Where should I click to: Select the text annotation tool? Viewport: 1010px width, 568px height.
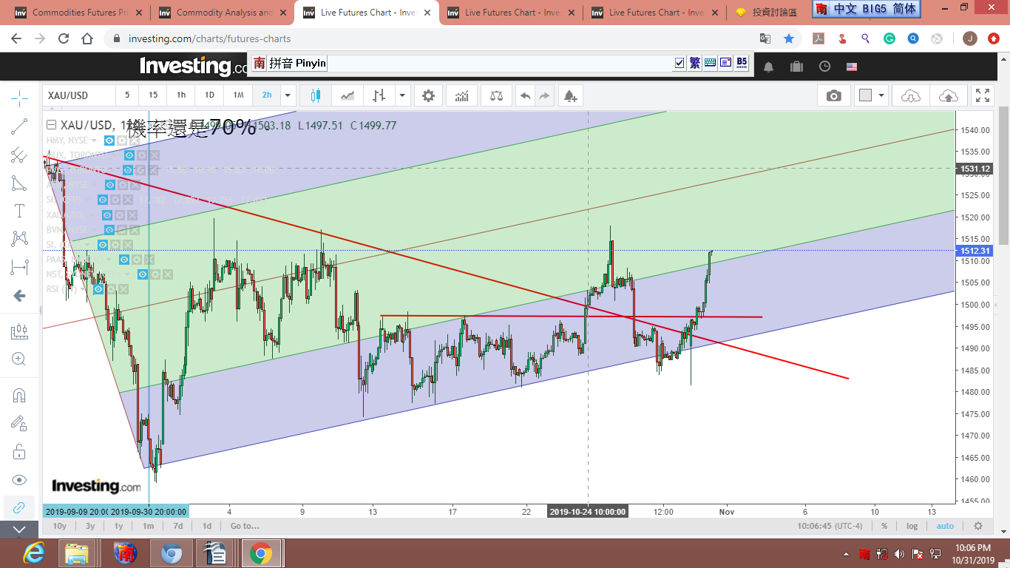(x=19, y=211)
